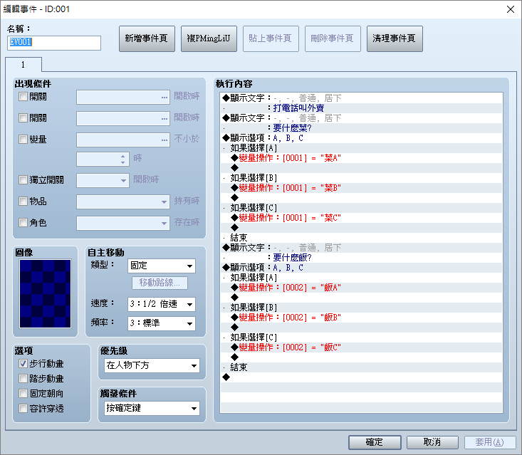
Task: Select the 打電話叫外賣 text line
Action: click(361, 108)
